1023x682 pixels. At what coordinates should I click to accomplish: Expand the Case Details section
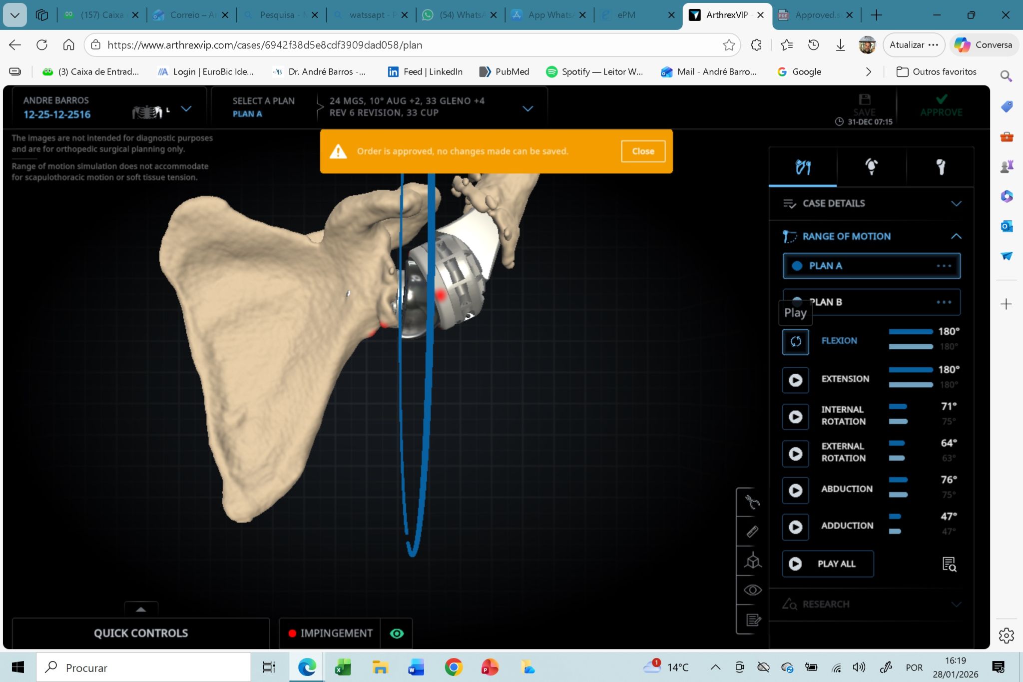(x=956, y=203)
